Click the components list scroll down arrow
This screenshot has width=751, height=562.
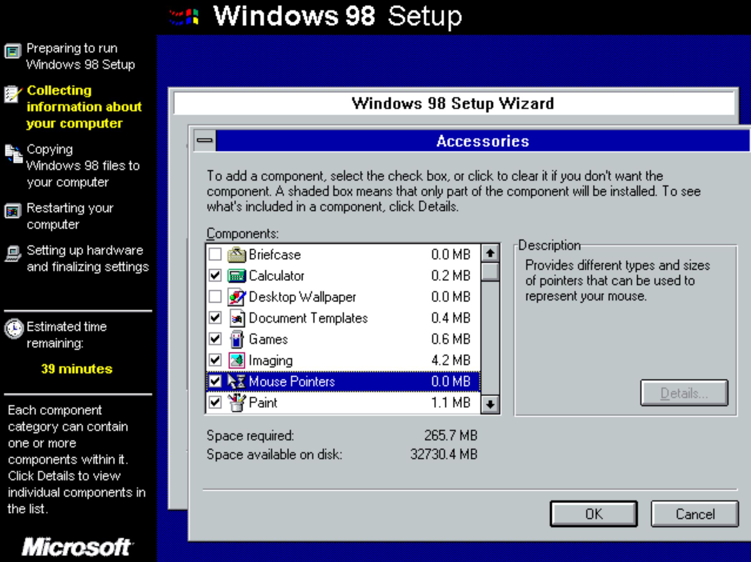coord(490,404)
